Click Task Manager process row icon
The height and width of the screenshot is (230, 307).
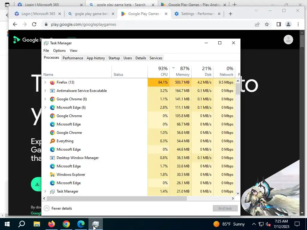pos(52,191)
